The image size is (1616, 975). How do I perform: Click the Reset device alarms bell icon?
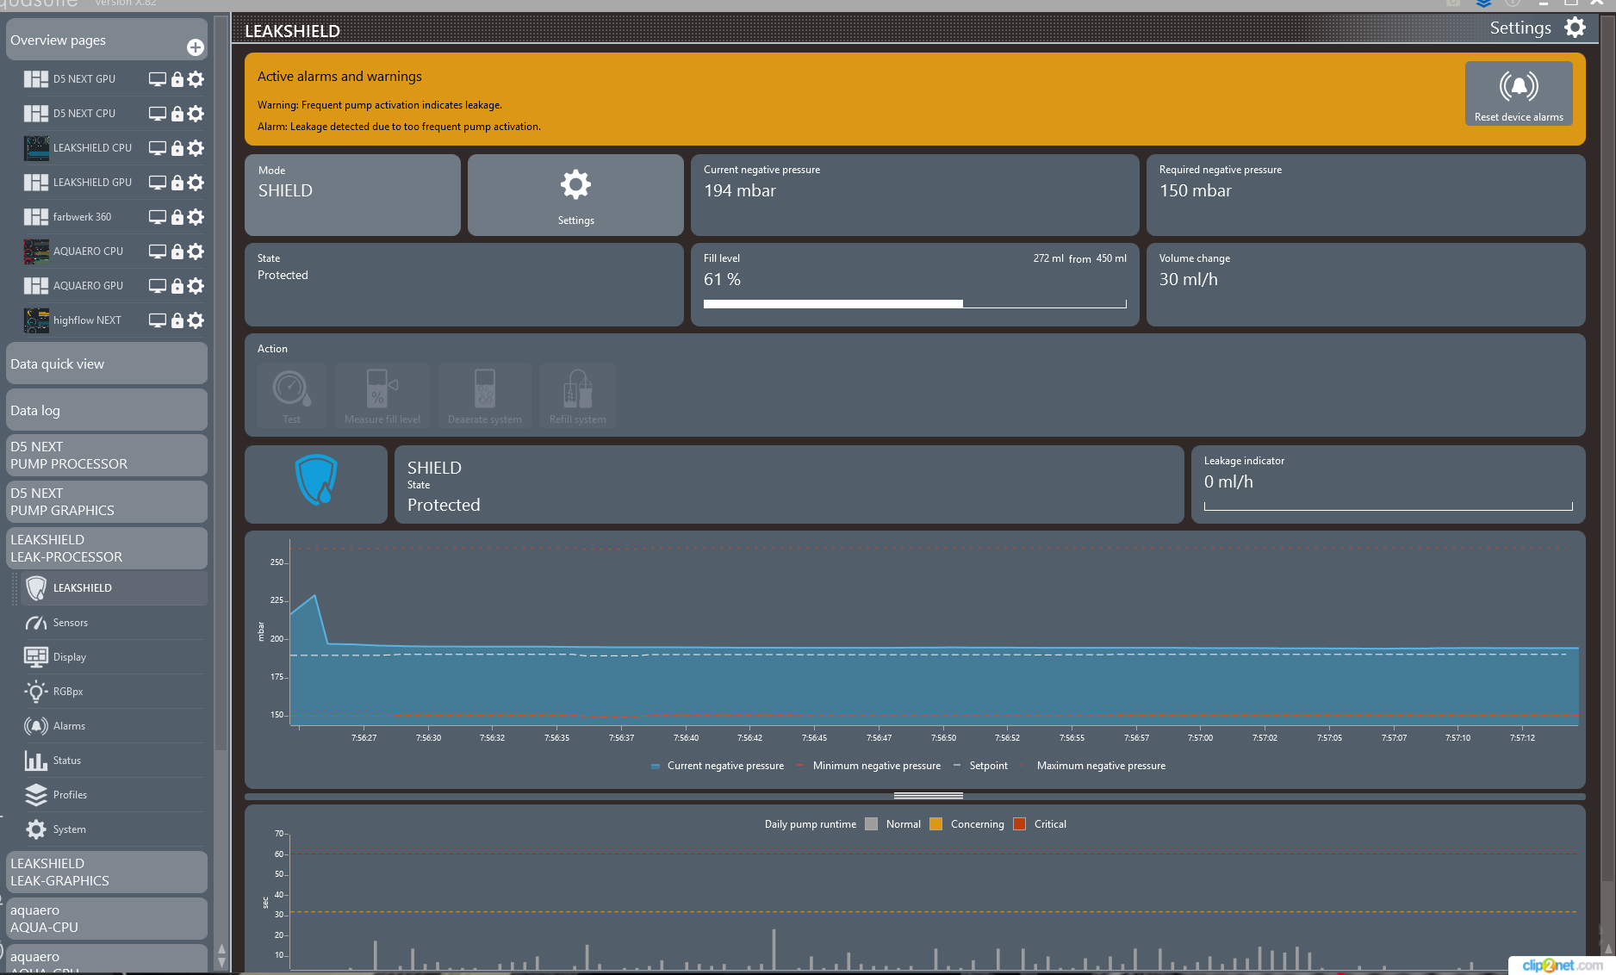pyautogui.click(x=1518, y=88)
